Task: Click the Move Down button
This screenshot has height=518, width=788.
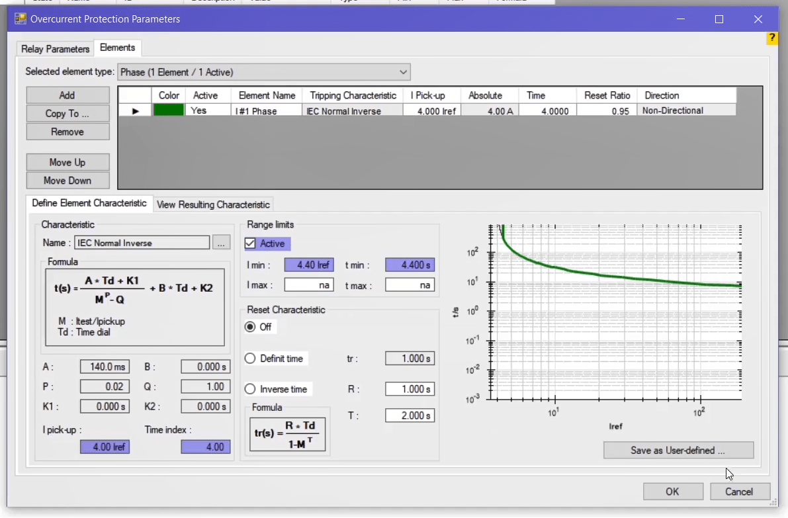Action: tap(67, 181)
